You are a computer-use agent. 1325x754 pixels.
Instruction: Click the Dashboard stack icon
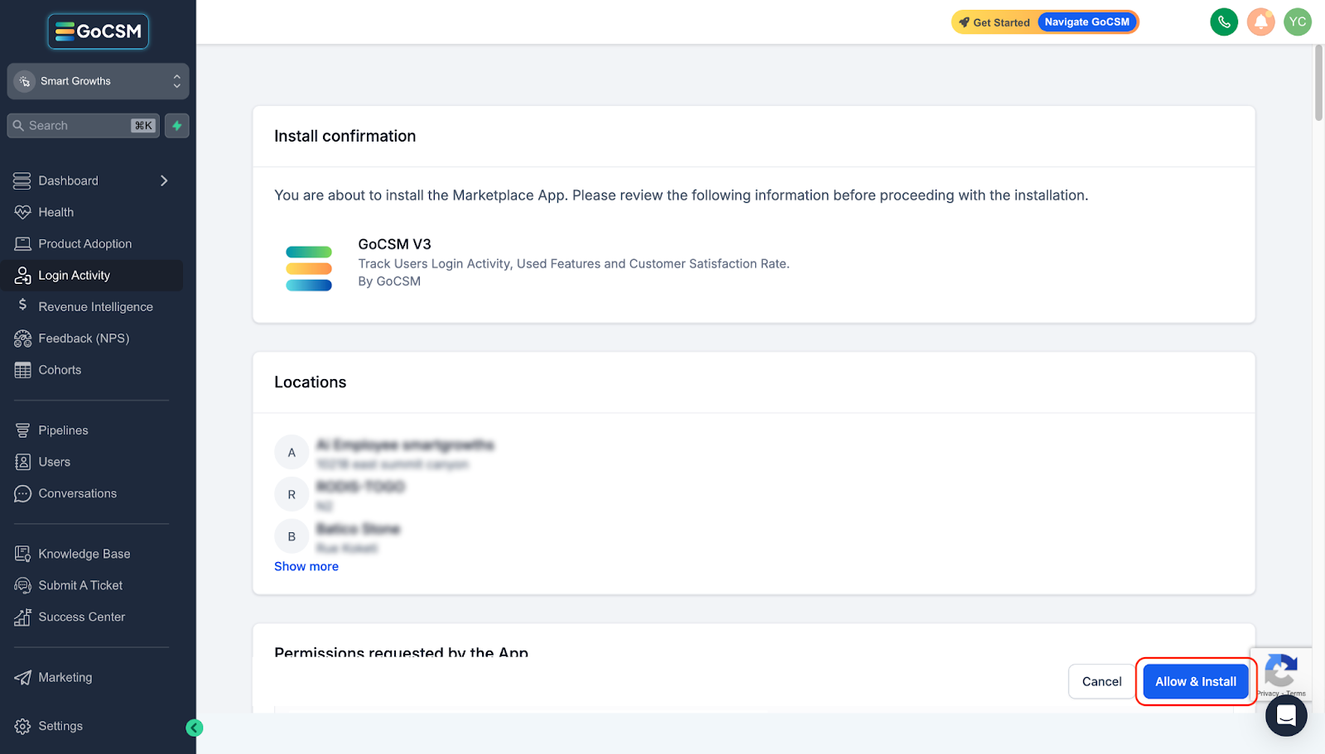[22, 180]
